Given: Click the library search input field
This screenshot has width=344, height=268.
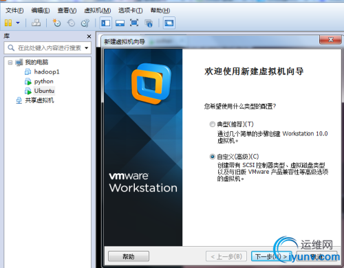Looking at the screenshot, I should pos(47,48).
